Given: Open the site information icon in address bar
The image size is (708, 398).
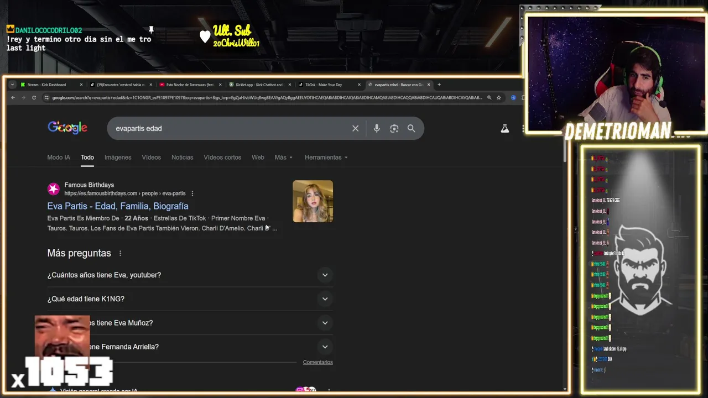Looking at the screenshot, I should [x=47, y=98].
